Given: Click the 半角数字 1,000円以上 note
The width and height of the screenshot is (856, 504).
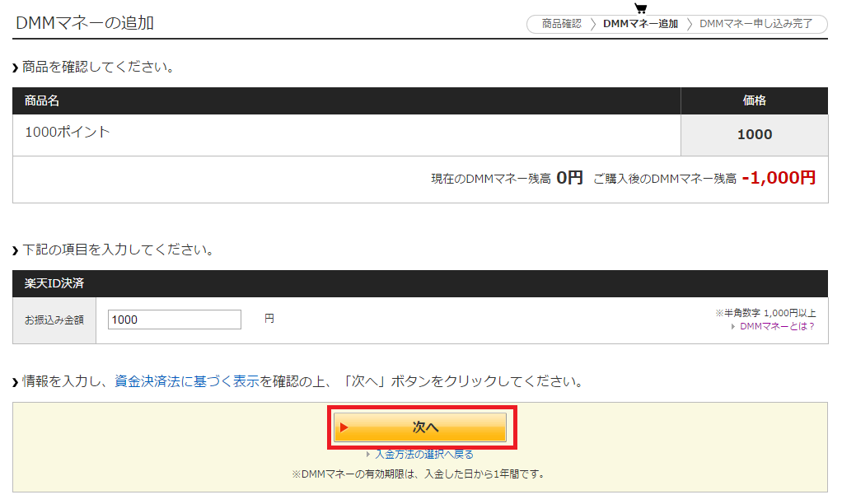Looking at the screenshot, I should [766, 313].
